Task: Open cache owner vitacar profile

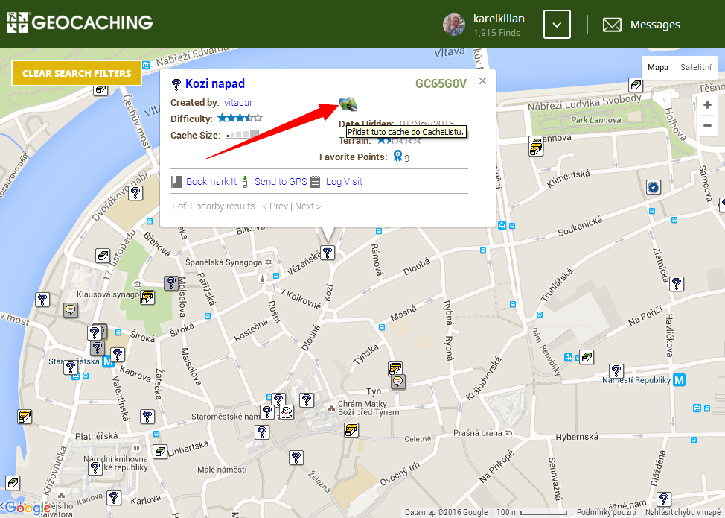Action: tap(238, 103)
